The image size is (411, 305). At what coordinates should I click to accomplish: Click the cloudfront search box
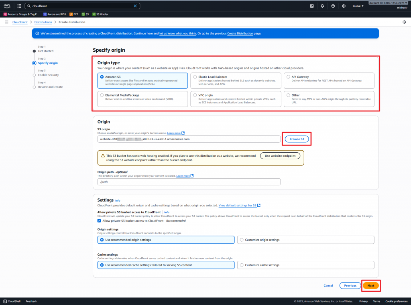82,6
